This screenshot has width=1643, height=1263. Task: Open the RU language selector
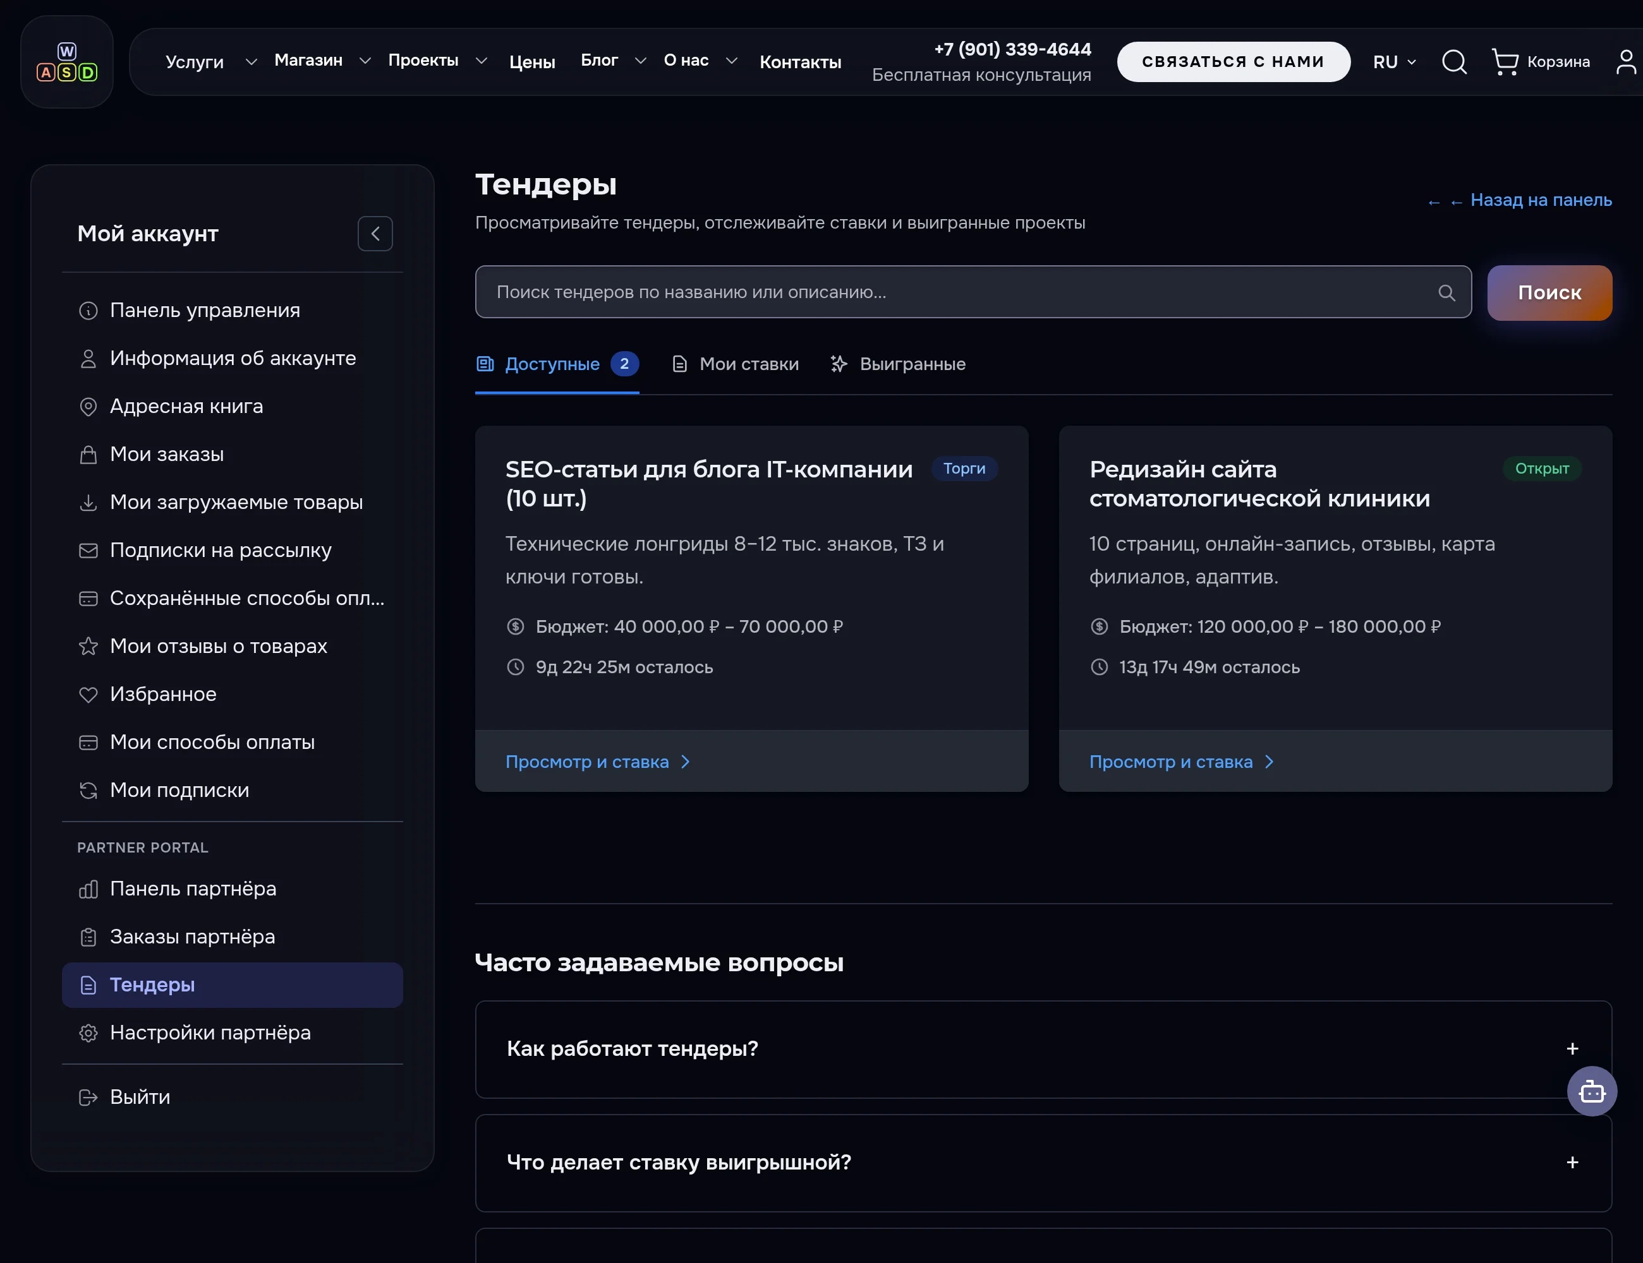coord(1394,62)
